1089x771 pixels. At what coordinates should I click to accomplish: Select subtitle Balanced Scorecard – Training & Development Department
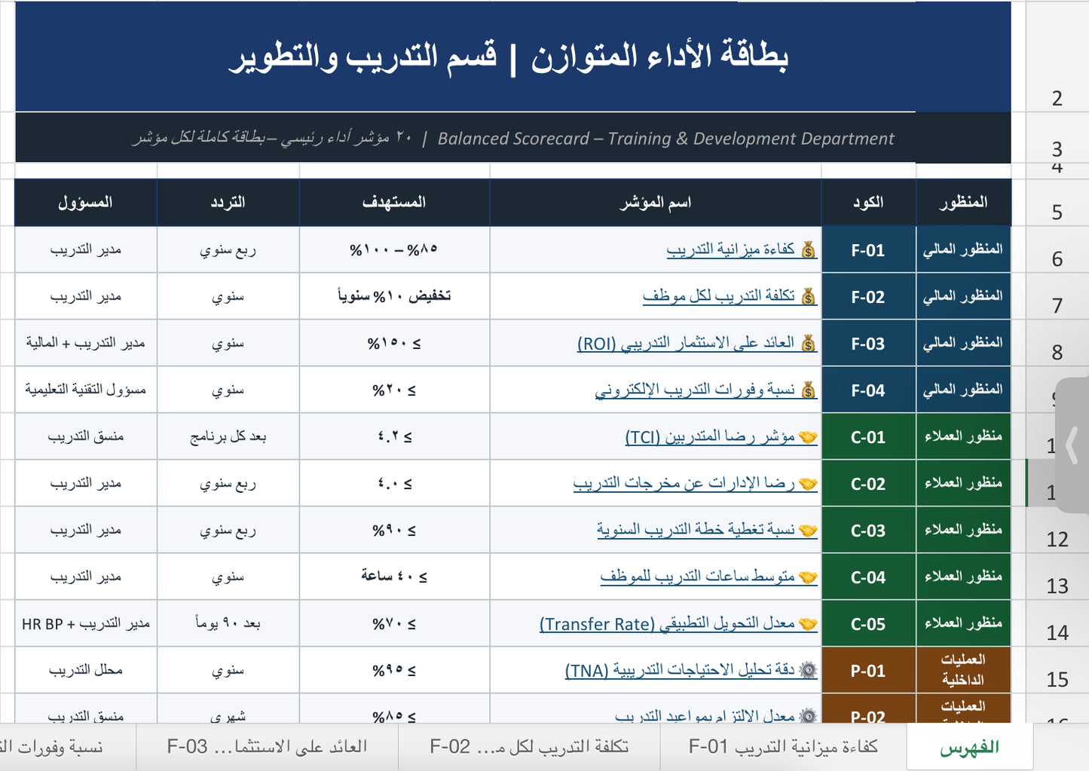[665, 139]
